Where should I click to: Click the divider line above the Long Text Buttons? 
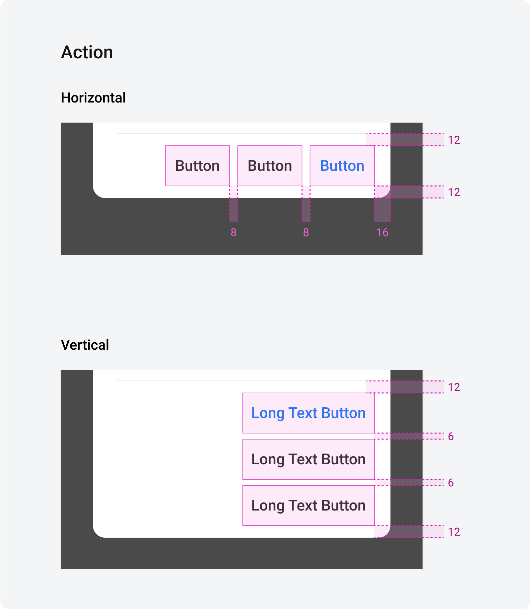coord(241,381)
